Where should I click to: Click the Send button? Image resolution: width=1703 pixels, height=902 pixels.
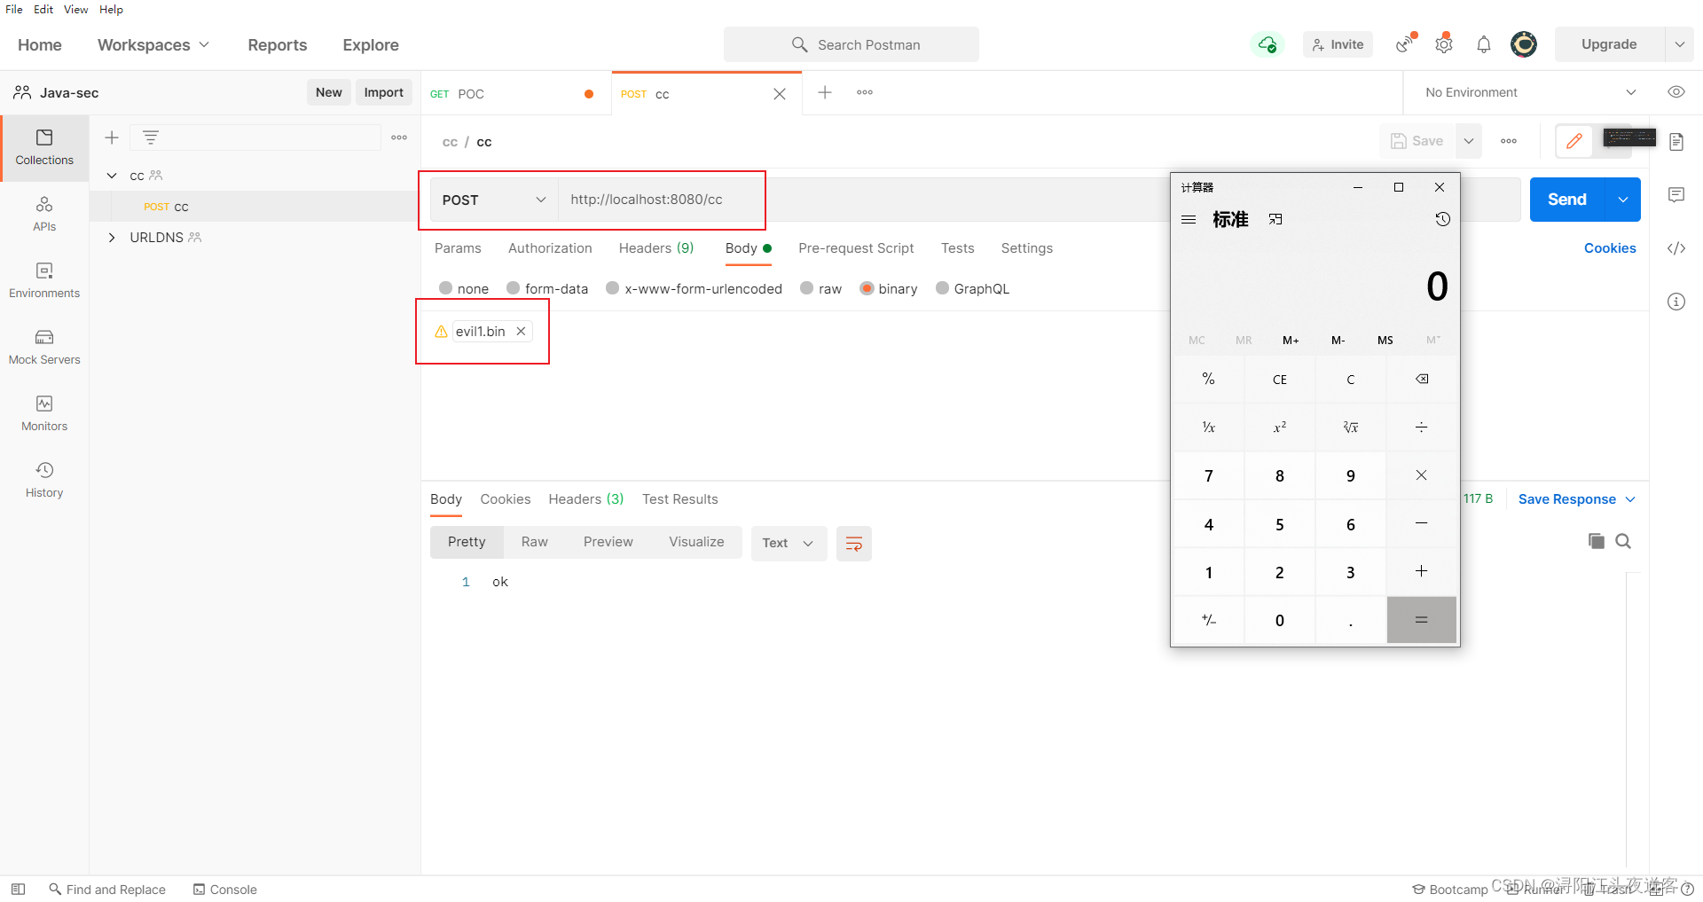(x=1567, y=200)
